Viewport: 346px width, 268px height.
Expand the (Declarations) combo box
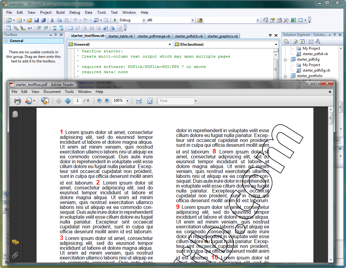click(x=276, y=44)
